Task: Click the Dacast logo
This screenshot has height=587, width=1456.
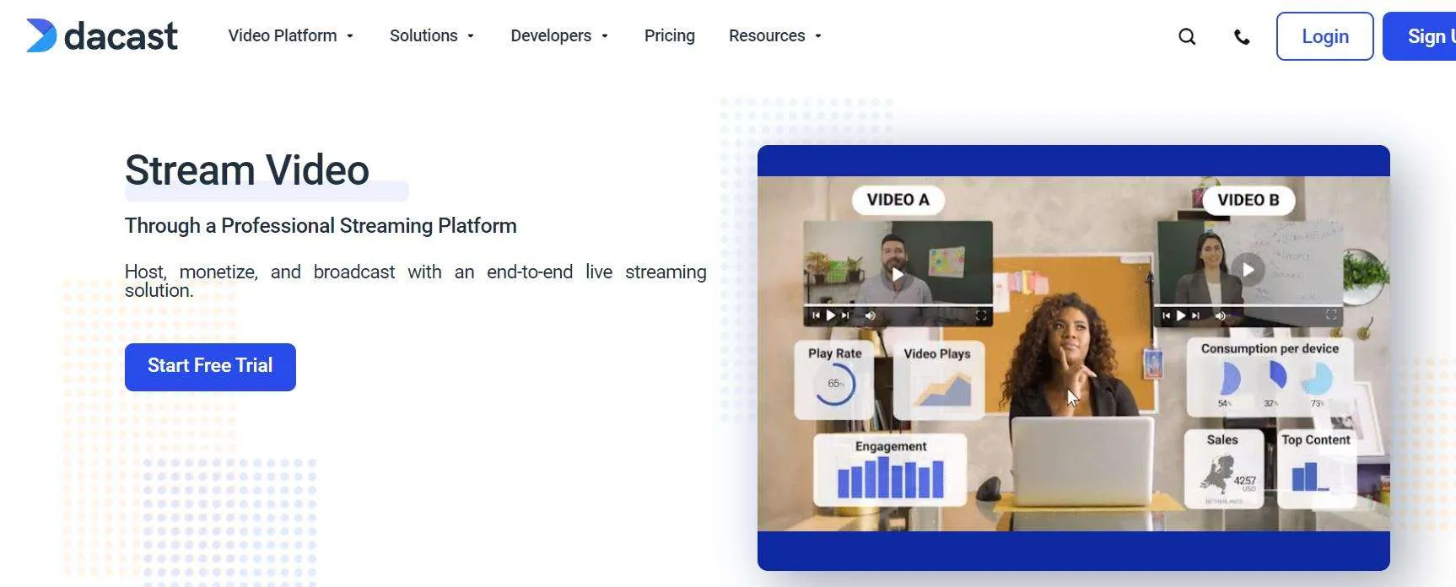Action: pos(102,35)
